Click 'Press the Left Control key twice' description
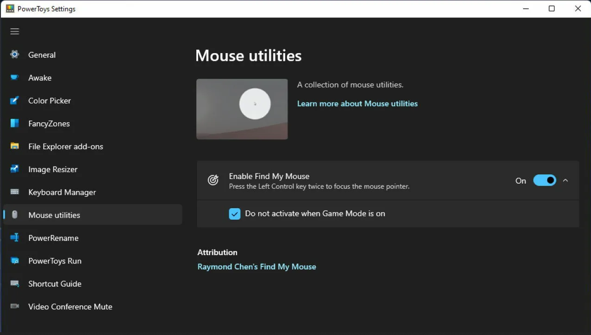Image resolution: width=591 pixels, height=335 pixels. 319,187
